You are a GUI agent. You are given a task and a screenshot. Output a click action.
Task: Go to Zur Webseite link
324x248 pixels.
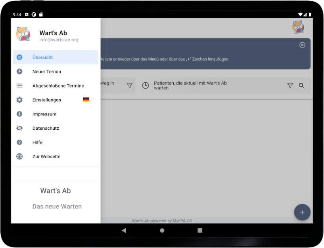coord(56,157)
